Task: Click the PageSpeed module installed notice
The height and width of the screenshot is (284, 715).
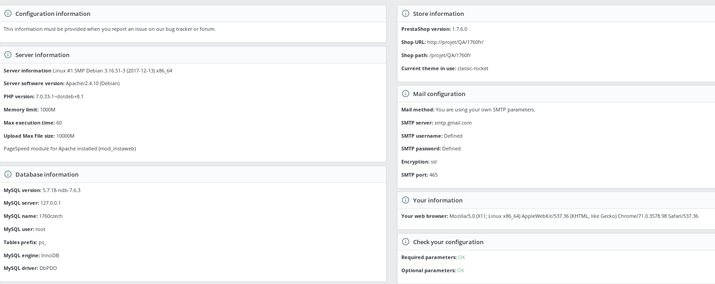Action: [70, 149]
